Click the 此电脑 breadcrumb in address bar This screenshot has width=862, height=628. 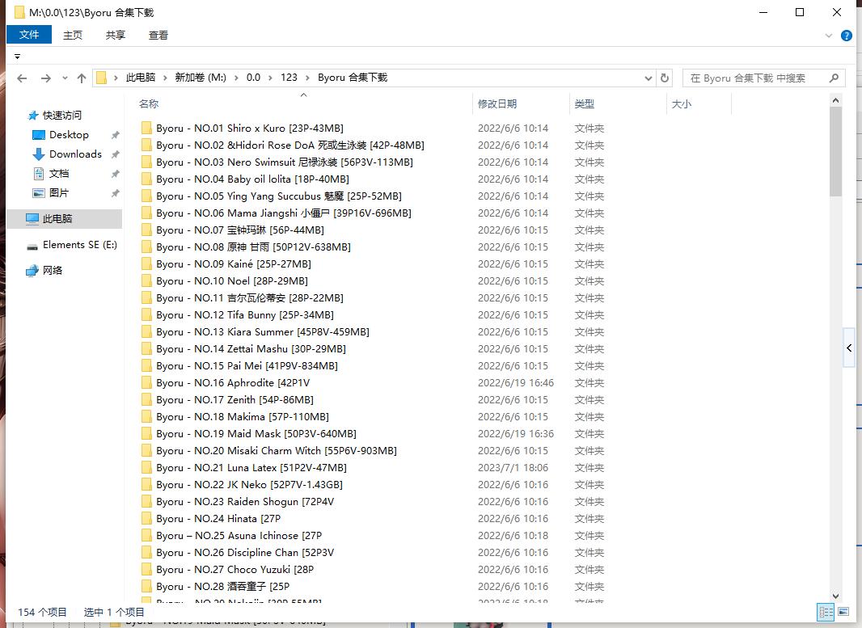[x=141, y=78]
